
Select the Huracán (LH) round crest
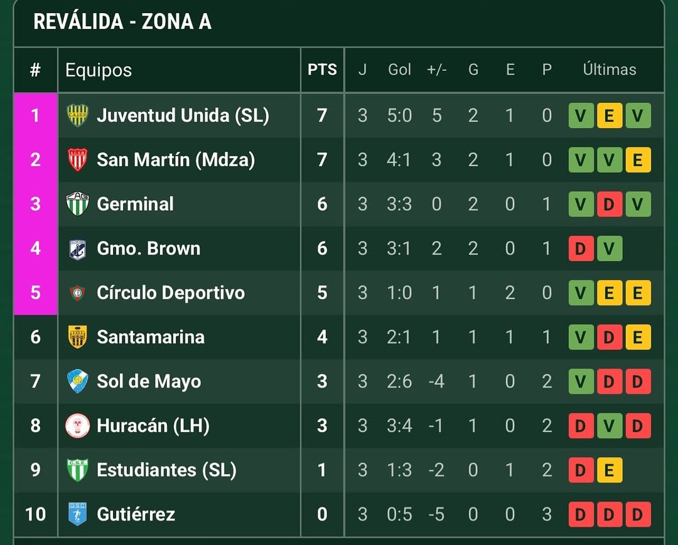[x=77, y=426]
